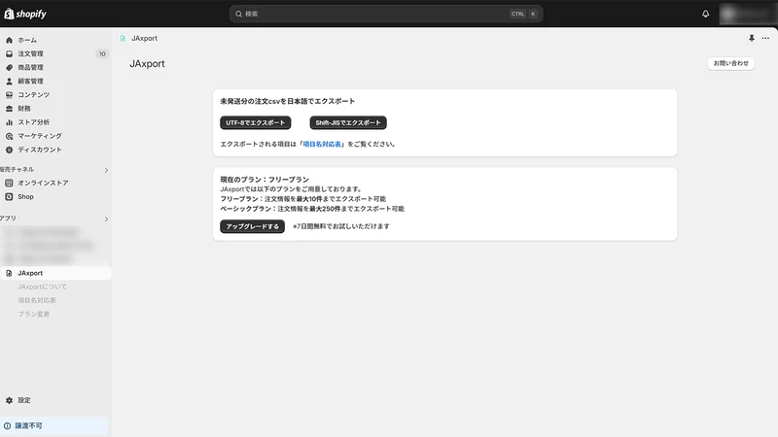The image size is (778, 437).
Task: Open the three-dot more menu
Action: click(765, 38)
